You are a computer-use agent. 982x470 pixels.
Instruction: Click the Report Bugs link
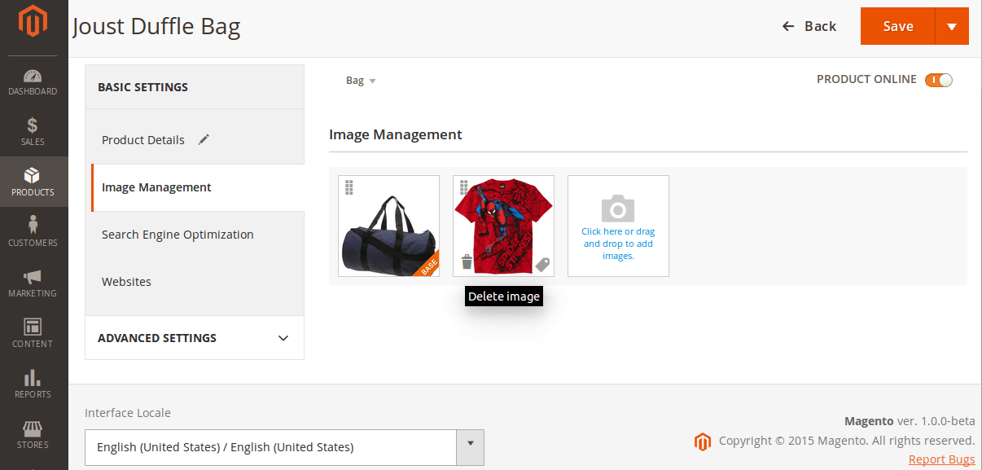(x=941, y=459)
